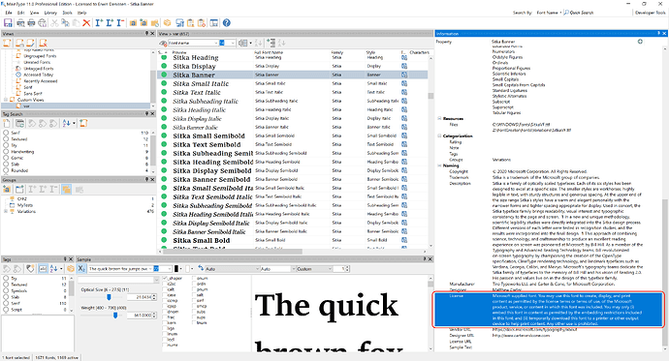The height and width of the screenshot is (361, 669).
Task: Expand the Variations group tree node
Action: click(x=6, y=211)
